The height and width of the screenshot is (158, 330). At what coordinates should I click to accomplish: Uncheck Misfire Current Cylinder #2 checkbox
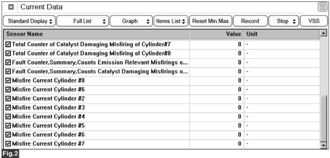tap(8, 99)
